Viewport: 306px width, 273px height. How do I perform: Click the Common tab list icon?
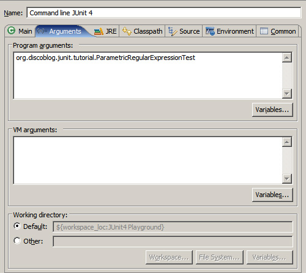(x=264, y=31)
